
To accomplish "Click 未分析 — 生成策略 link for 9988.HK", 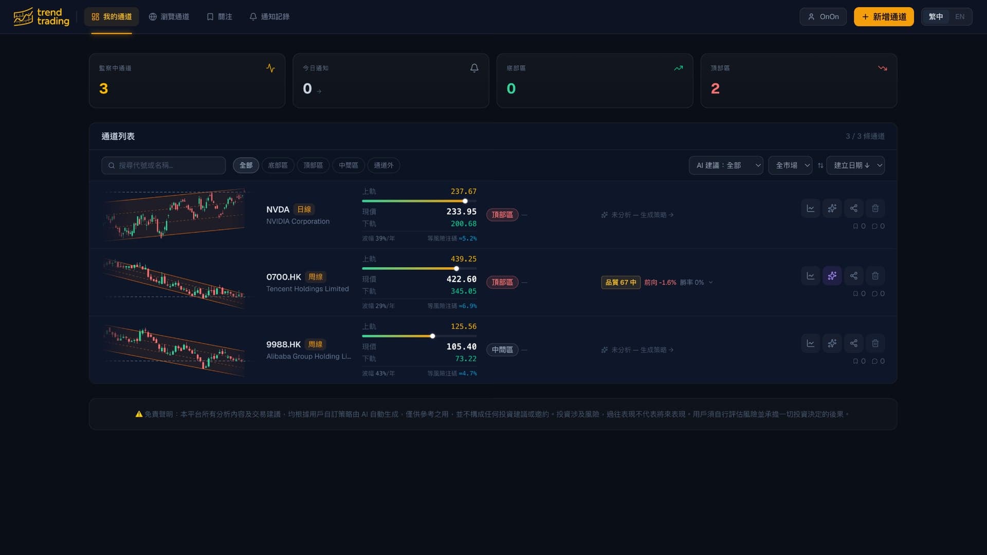I will [637, 350].
